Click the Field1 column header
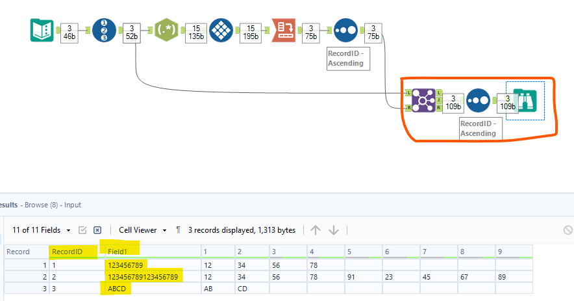Image resolution: width=574 pixels, height=301 pixels. pyautogui.click(x=153, y=252)
